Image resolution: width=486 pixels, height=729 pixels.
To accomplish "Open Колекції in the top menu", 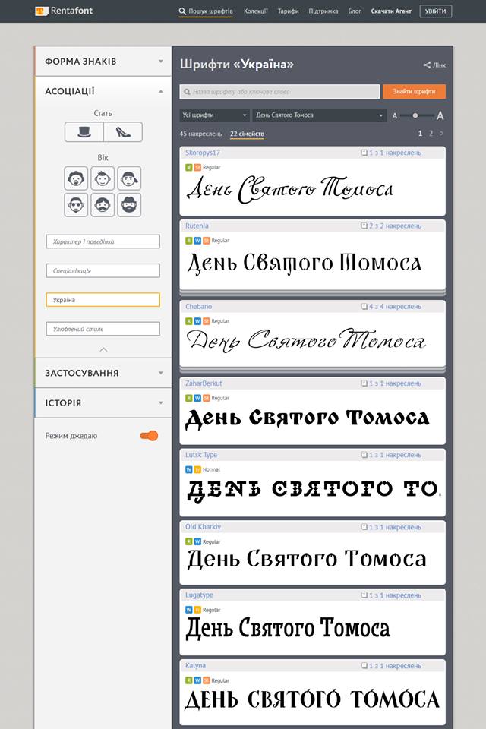I will pos(255,11).
